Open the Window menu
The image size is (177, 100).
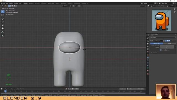point(16,3)
